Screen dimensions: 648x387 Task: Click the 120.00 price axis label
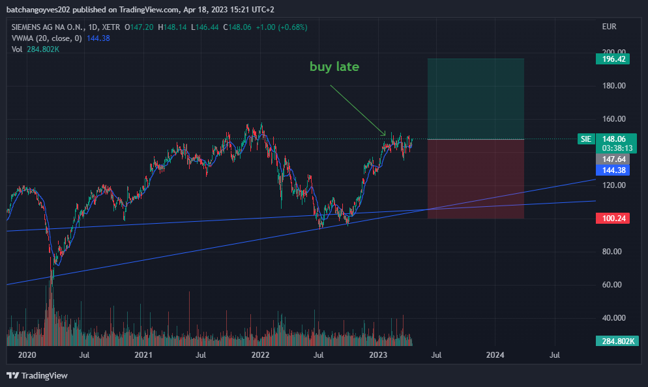tap(613, 185)
